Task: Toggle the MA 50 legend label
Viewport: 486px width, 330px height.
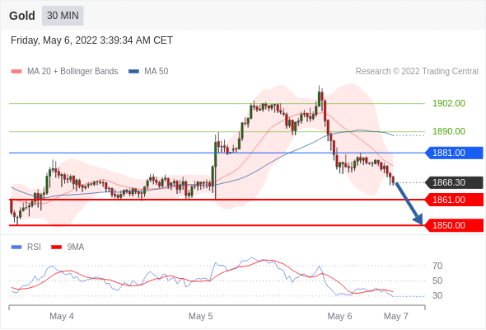Action: (x=157, y=72)
